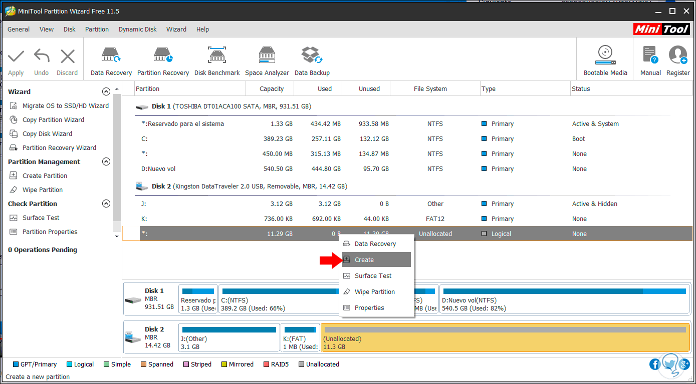Select the Unallocated 11.3 GB block
This screenshot has height=384, width=696.
click(505, 337)
